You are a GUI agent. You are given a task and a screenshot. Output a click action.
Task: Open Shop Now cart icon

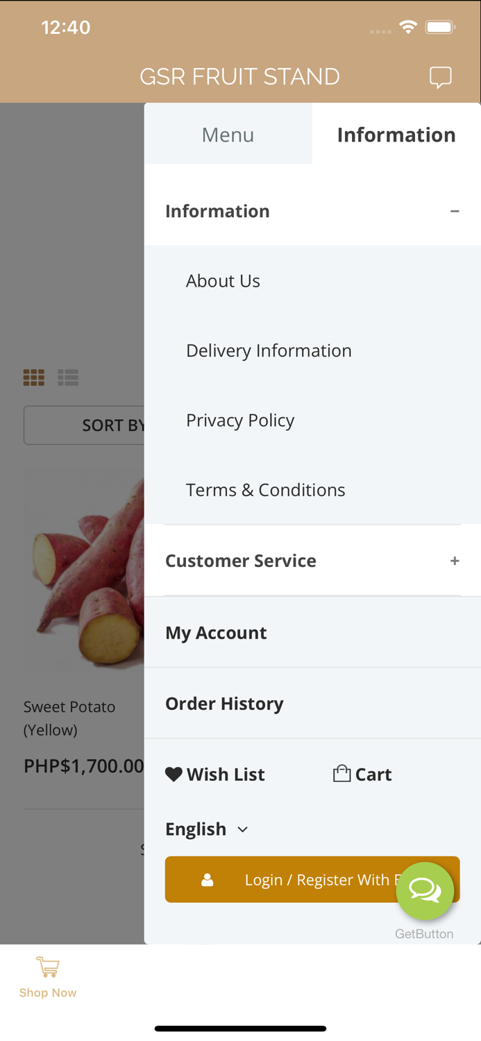point(48,967)
